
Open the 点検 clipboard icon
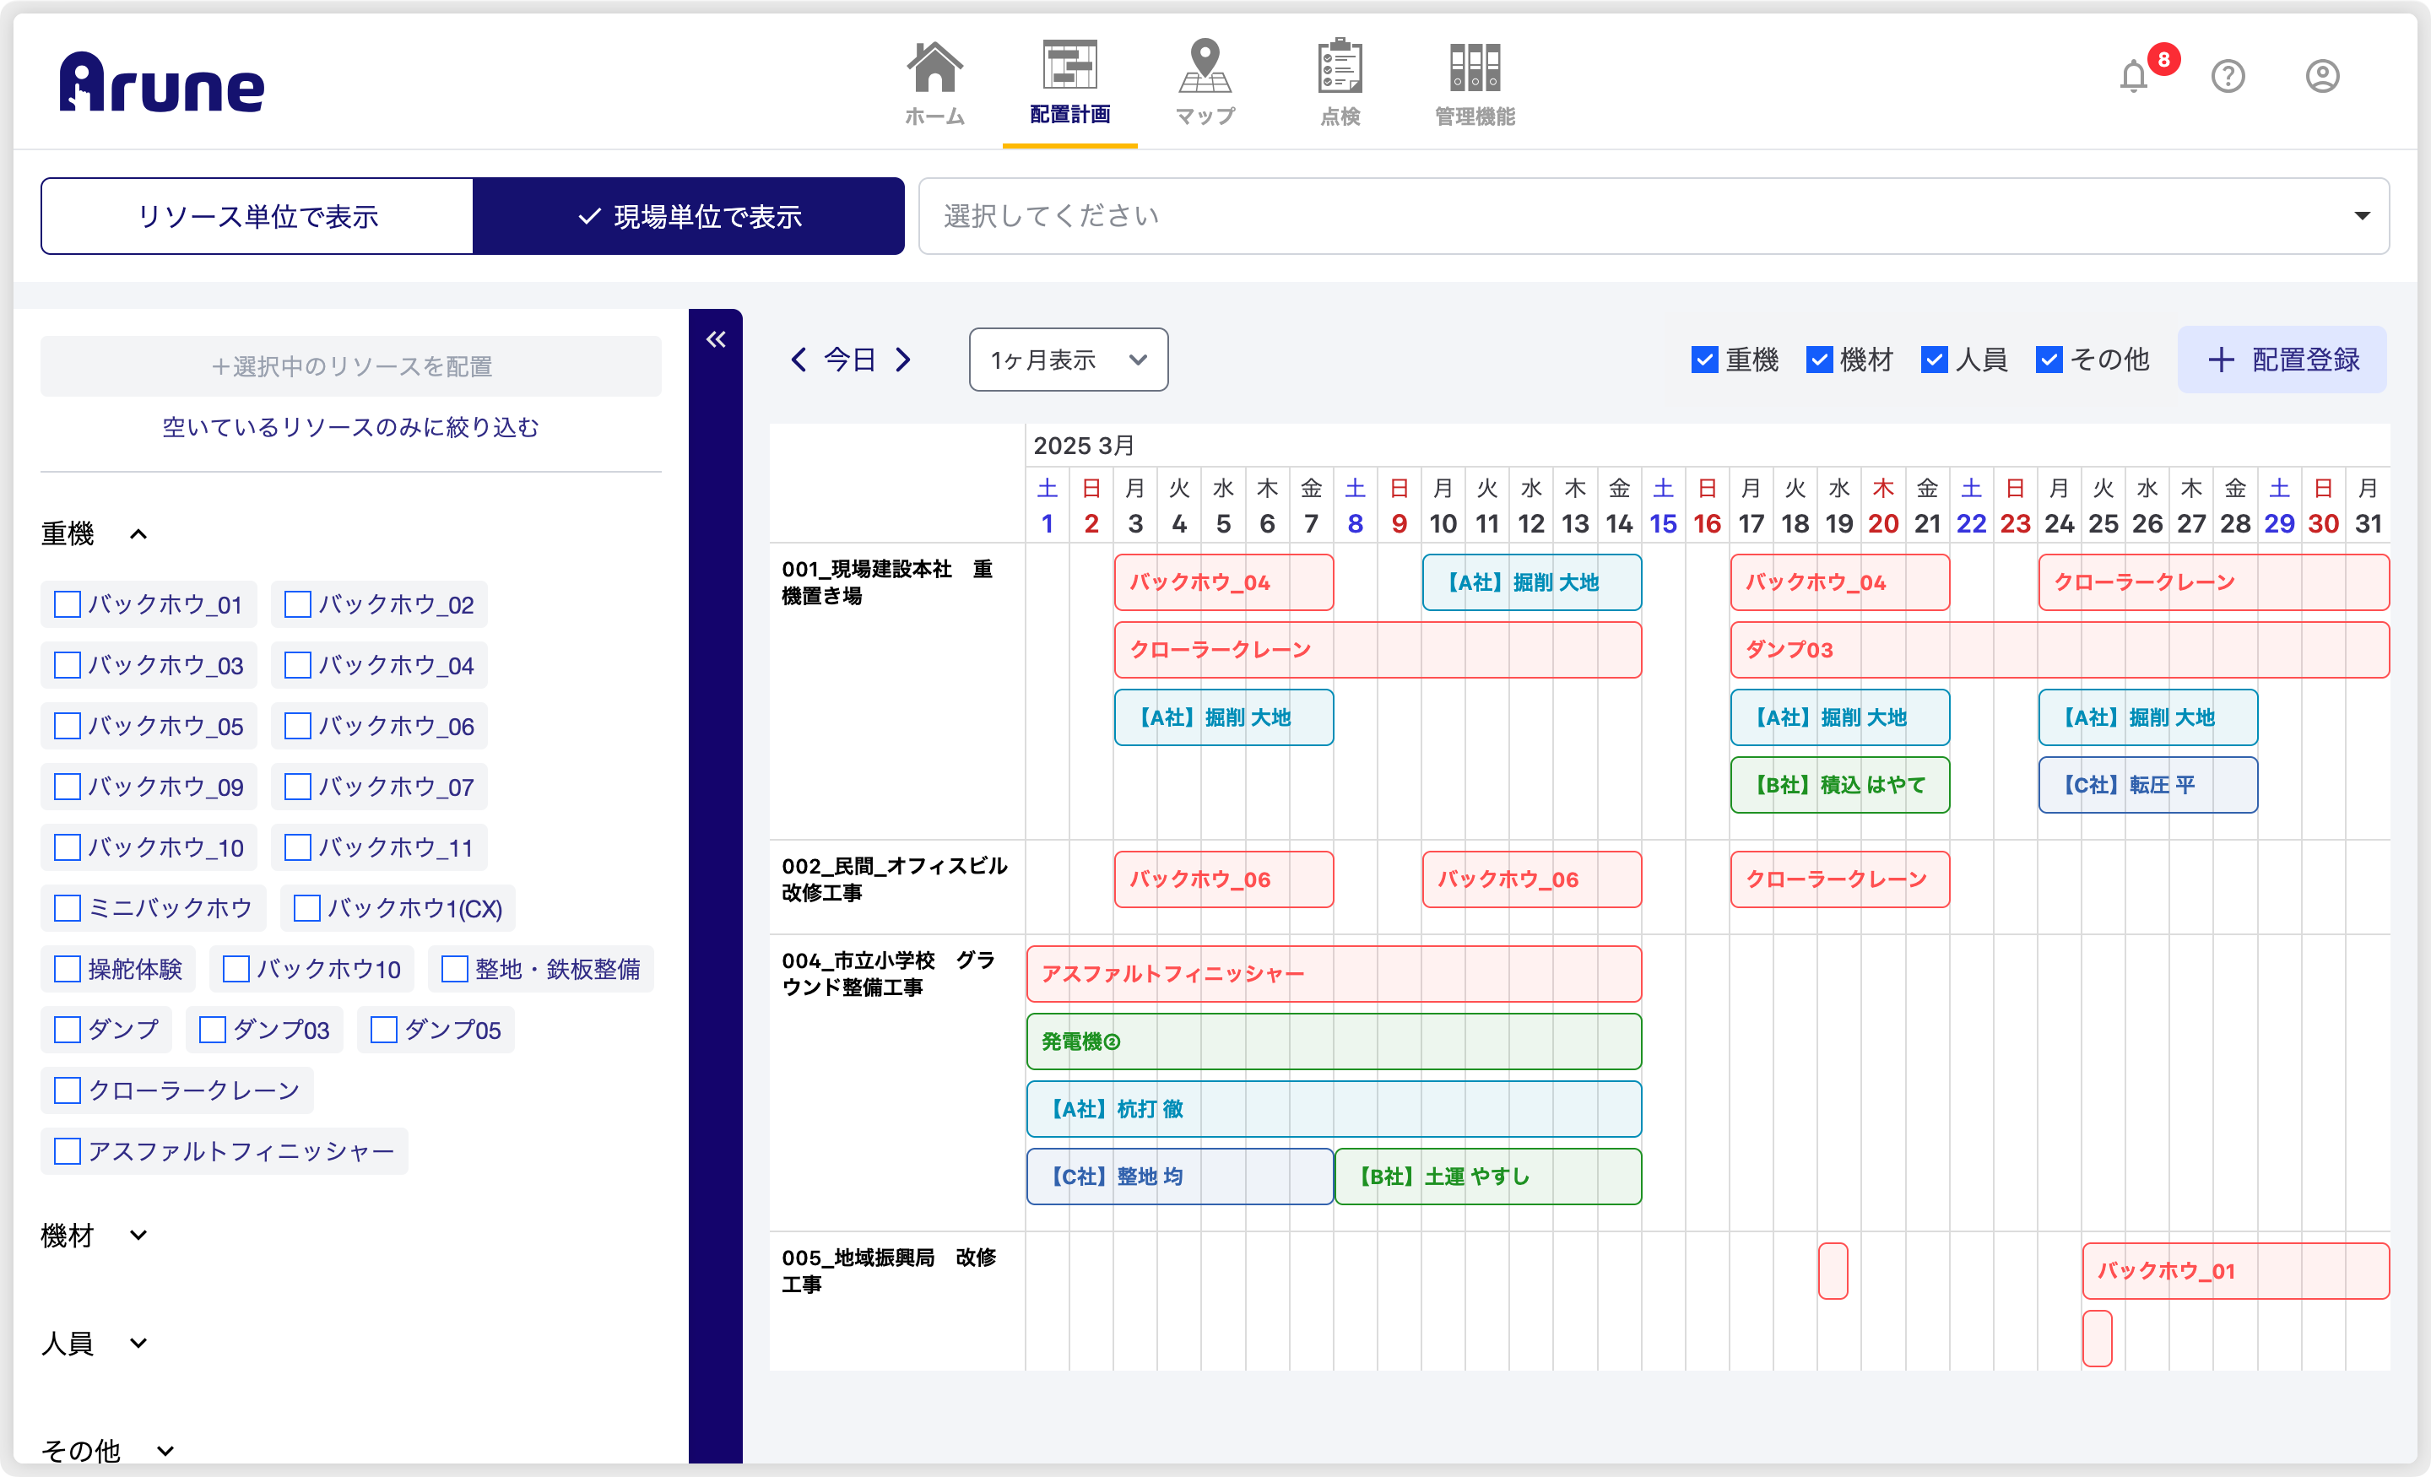tap(1340, 67)
